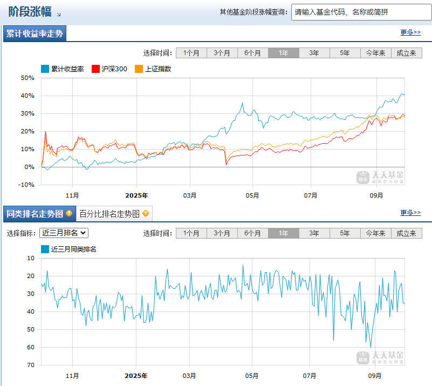This screenshot has width=432, height=386.
Task: Click the help icon on 百分比排名走势图 tab
Action: pyautogui.click(x=146, y=213)
